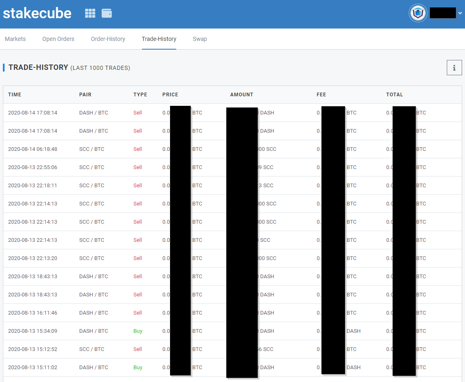Click the Sell label at 15:12:52
Viewport: 465px width, 382px height.
coord(138,349)
